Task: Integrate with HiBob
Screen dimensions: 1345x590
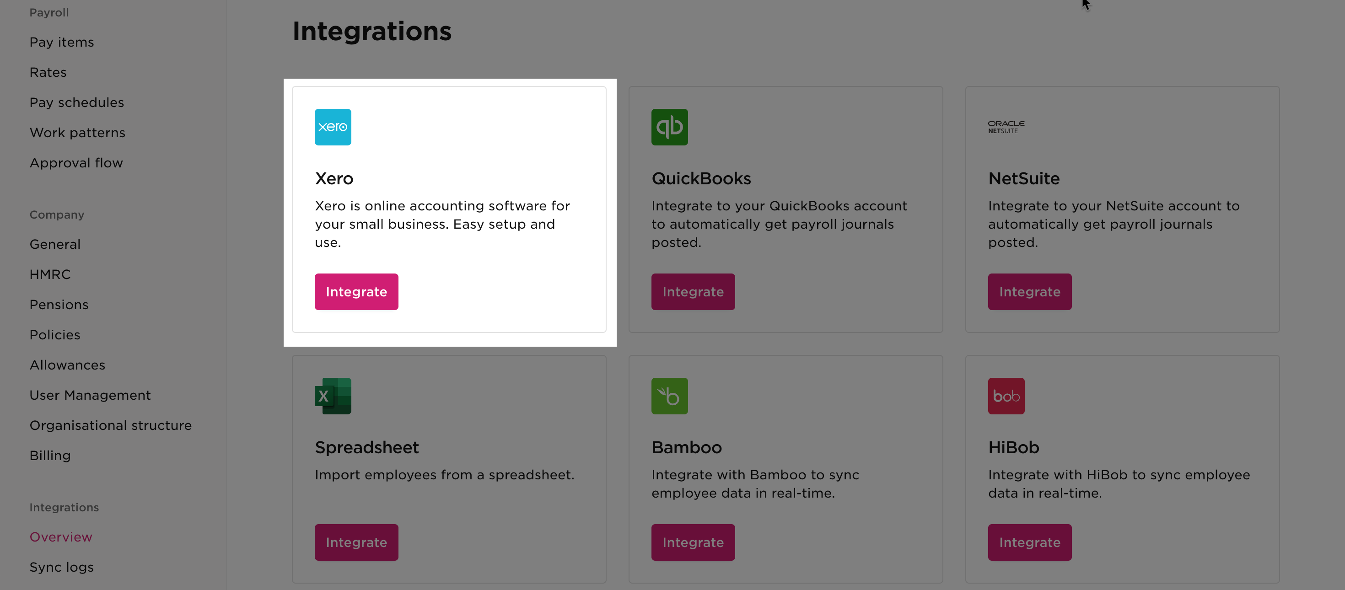Action: pyautogui.click(x=1030, y=542)
